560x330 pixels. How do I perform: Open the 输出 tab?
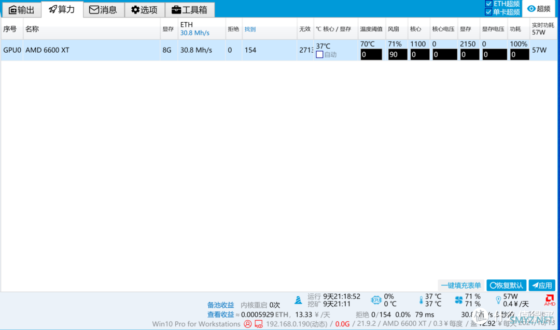click(21, 10)
